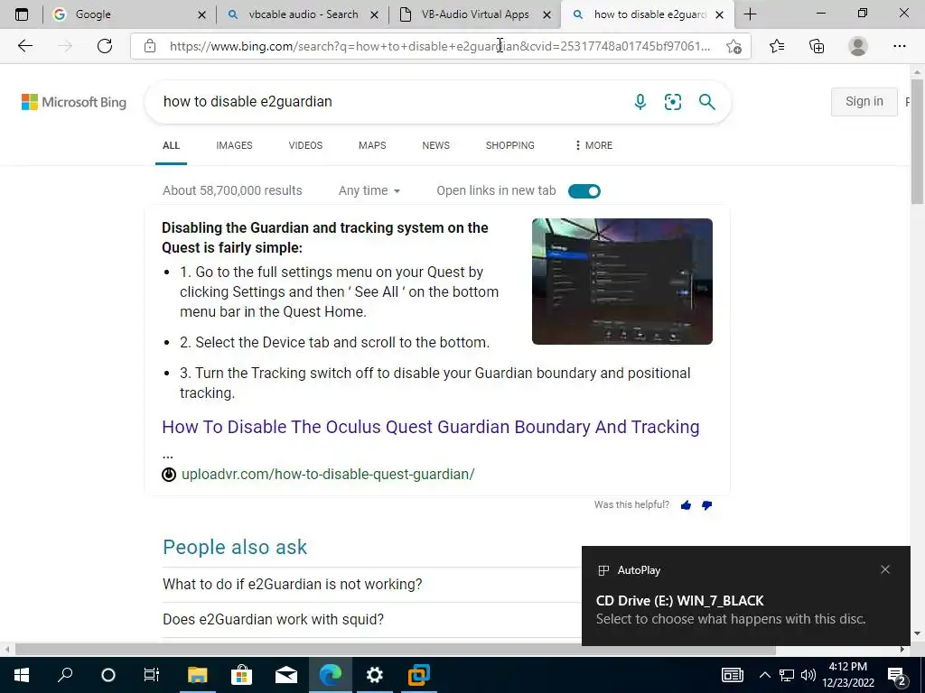The width and height of the screenshot is (925, 693).
Task: Switch to vbcable audio - Search tab
Action: tap(302, 14)
